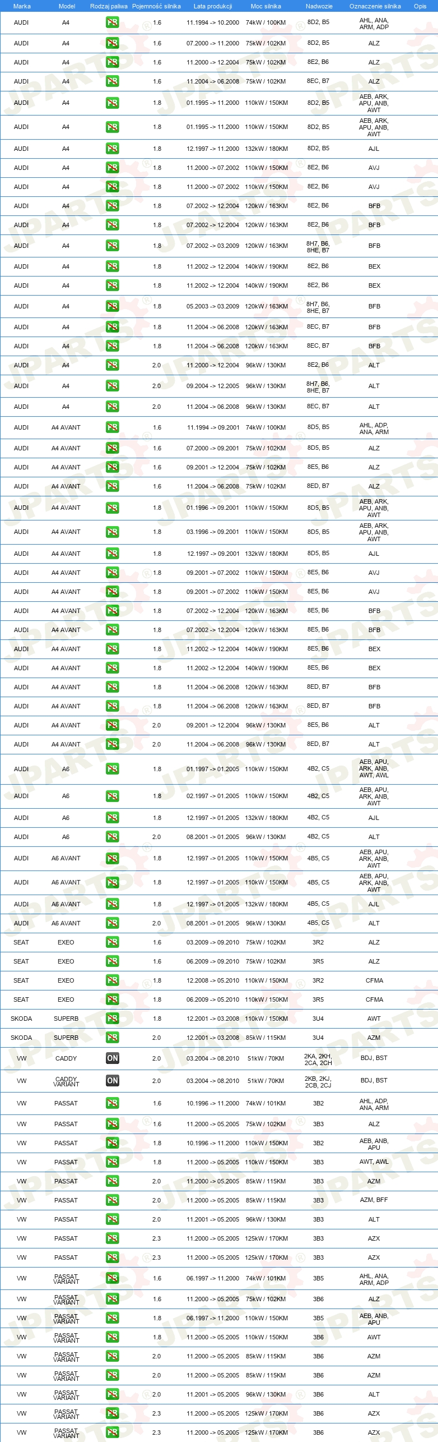Viewport: 438px width, 1442px height.
Task: Click fuel icon in Passat Variant 06.1997 74kW row
Action: tap(112, 1278)
